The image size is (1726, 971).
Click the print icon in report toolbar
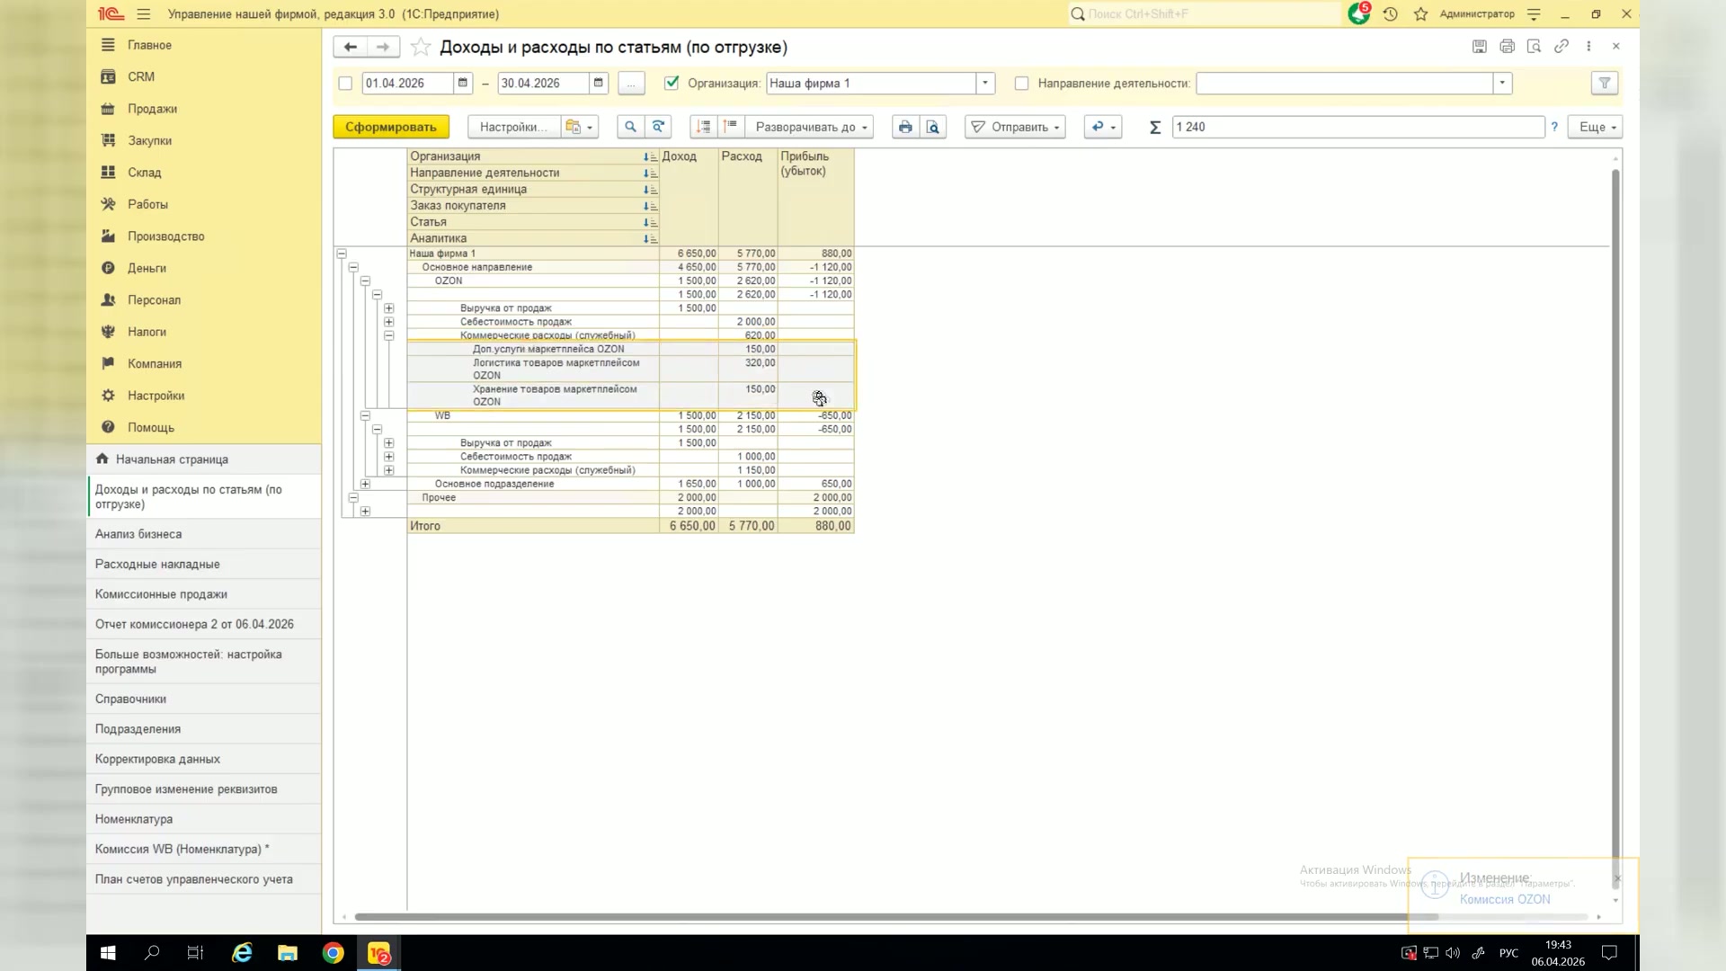[905, 127]
